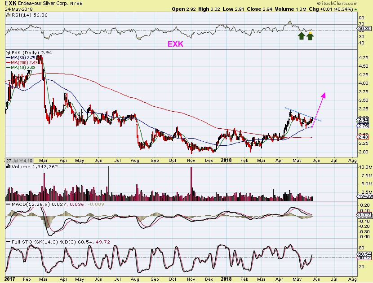The image size is (373, 283).
Task: Click the MACD line icon in legend
Action: (x=9, y=204)
